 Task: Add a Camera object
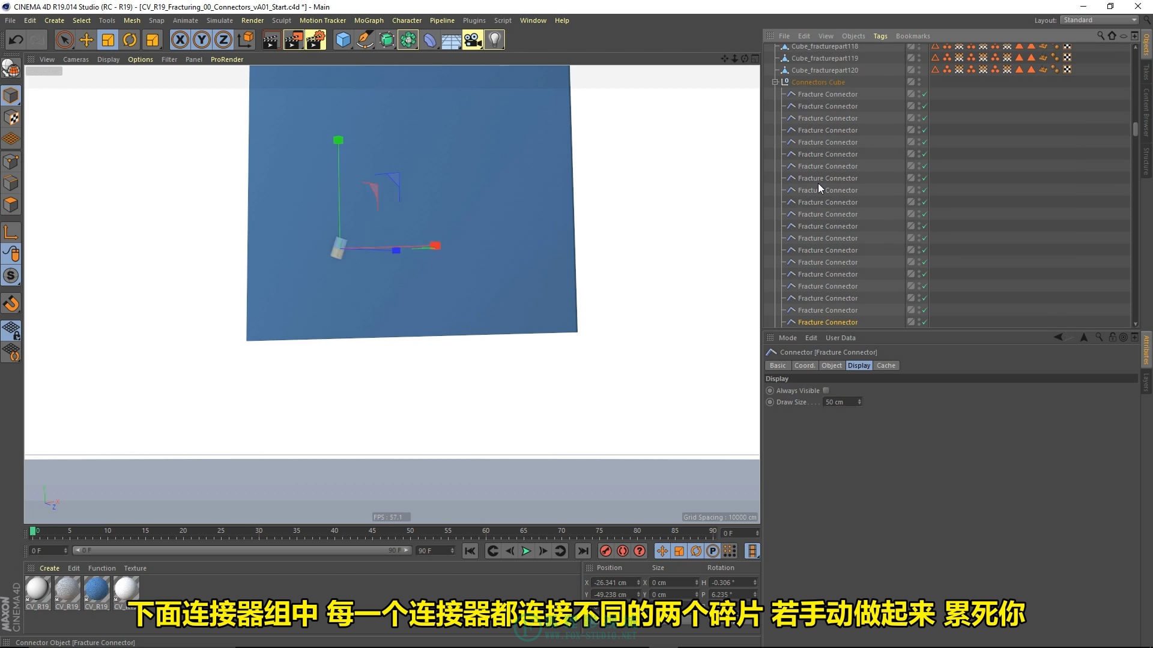(x=473, y=40)
